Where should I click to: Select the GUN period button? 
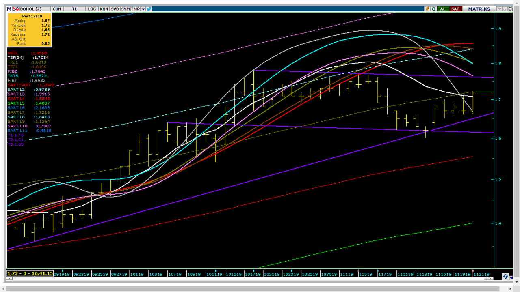click(57, 9)
